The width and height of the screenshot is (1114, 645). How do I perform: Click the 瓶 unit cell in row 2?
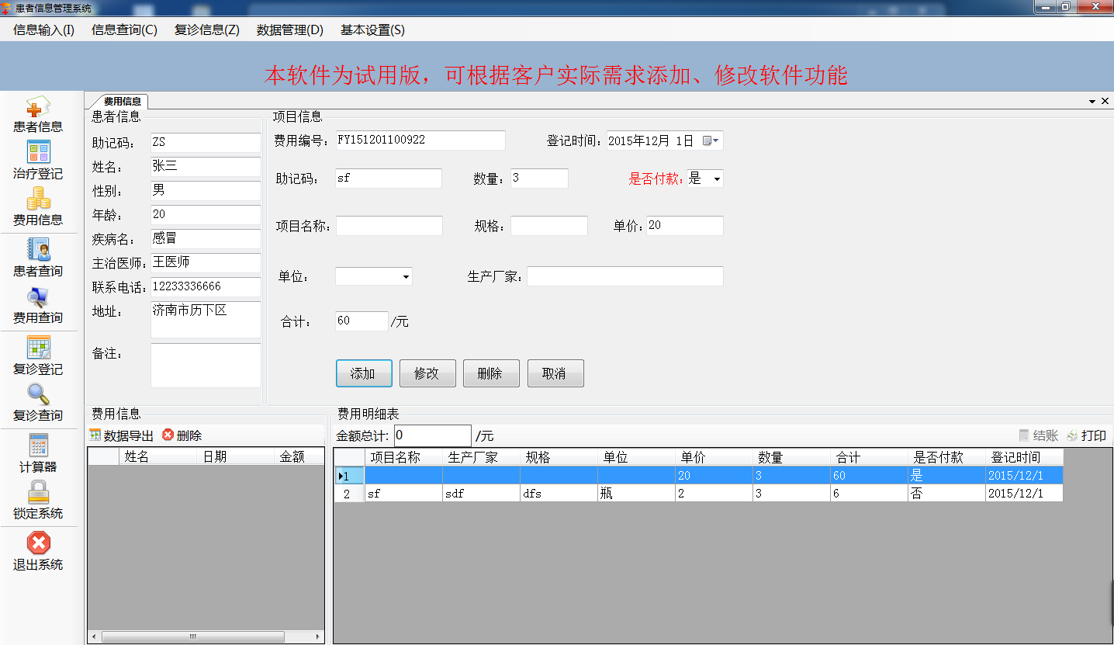pyautogui.click(x=636, y=493)
